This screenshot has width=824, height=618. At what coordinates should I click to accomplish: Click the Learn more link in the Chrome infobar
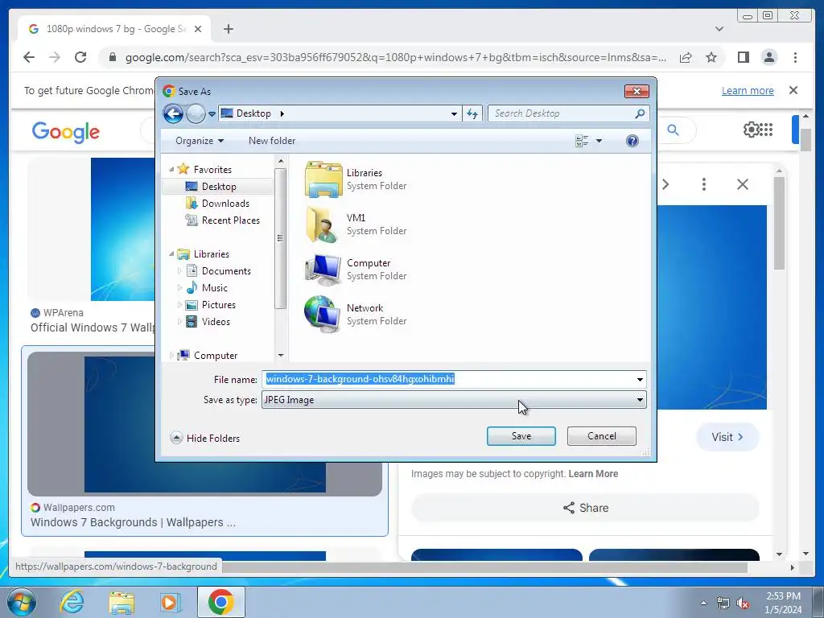point(748,91)
